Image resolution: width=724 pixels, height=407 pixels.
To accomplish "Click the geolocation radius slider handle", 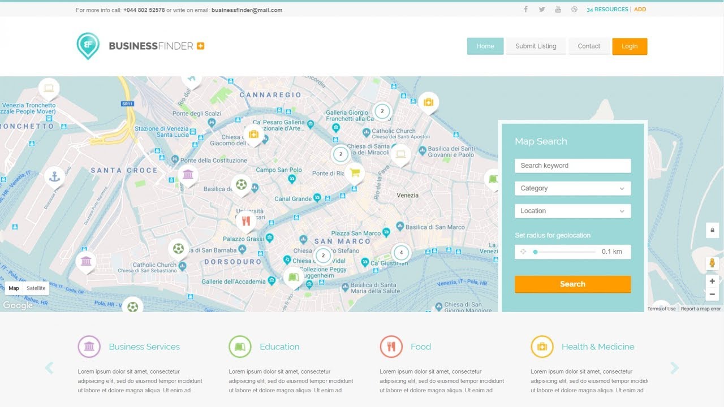I will click(x=535, y=252).
